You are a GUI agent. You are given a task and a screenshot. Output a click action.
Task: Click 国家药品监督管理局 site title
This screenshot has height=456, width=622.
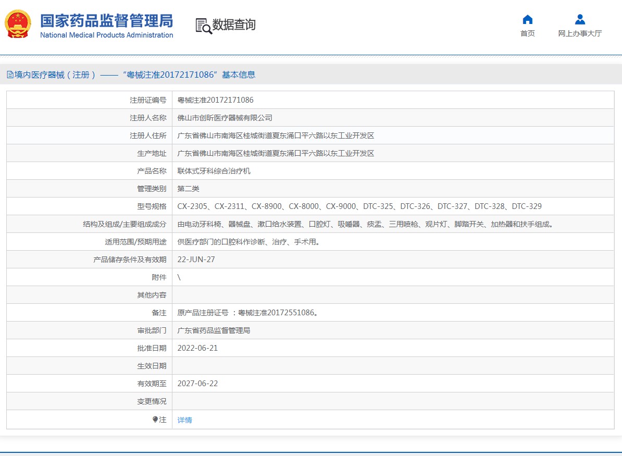click(106, 21)
